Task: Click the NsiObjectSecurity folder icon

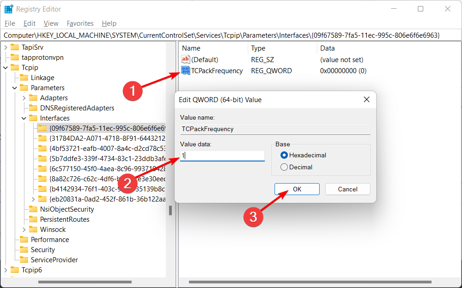Action: [x=33, y=209]
